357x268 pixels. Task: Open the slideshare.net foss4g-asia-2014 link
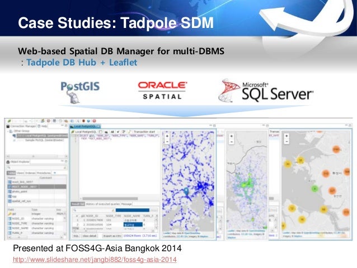click(95, 260)
